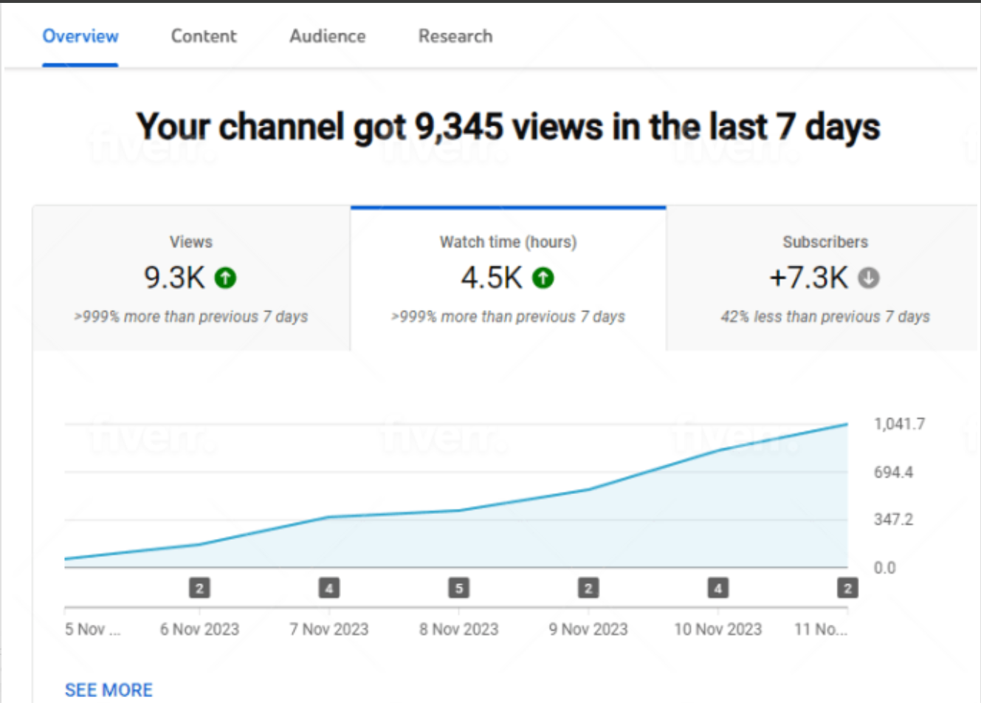Screen dimensions: 981x703
Task: Click the 11 Nov video marker badge
Action: pyautogui.click(x=847, y=589)
